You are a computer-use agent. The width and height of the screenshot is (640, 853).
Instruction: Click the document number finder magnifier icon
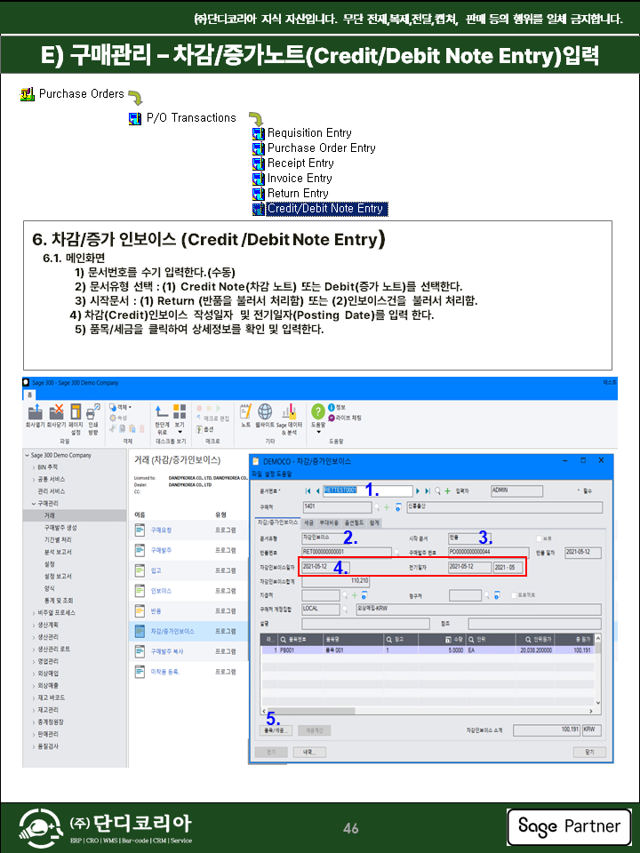pyautogui.click(x=437, y=490)
